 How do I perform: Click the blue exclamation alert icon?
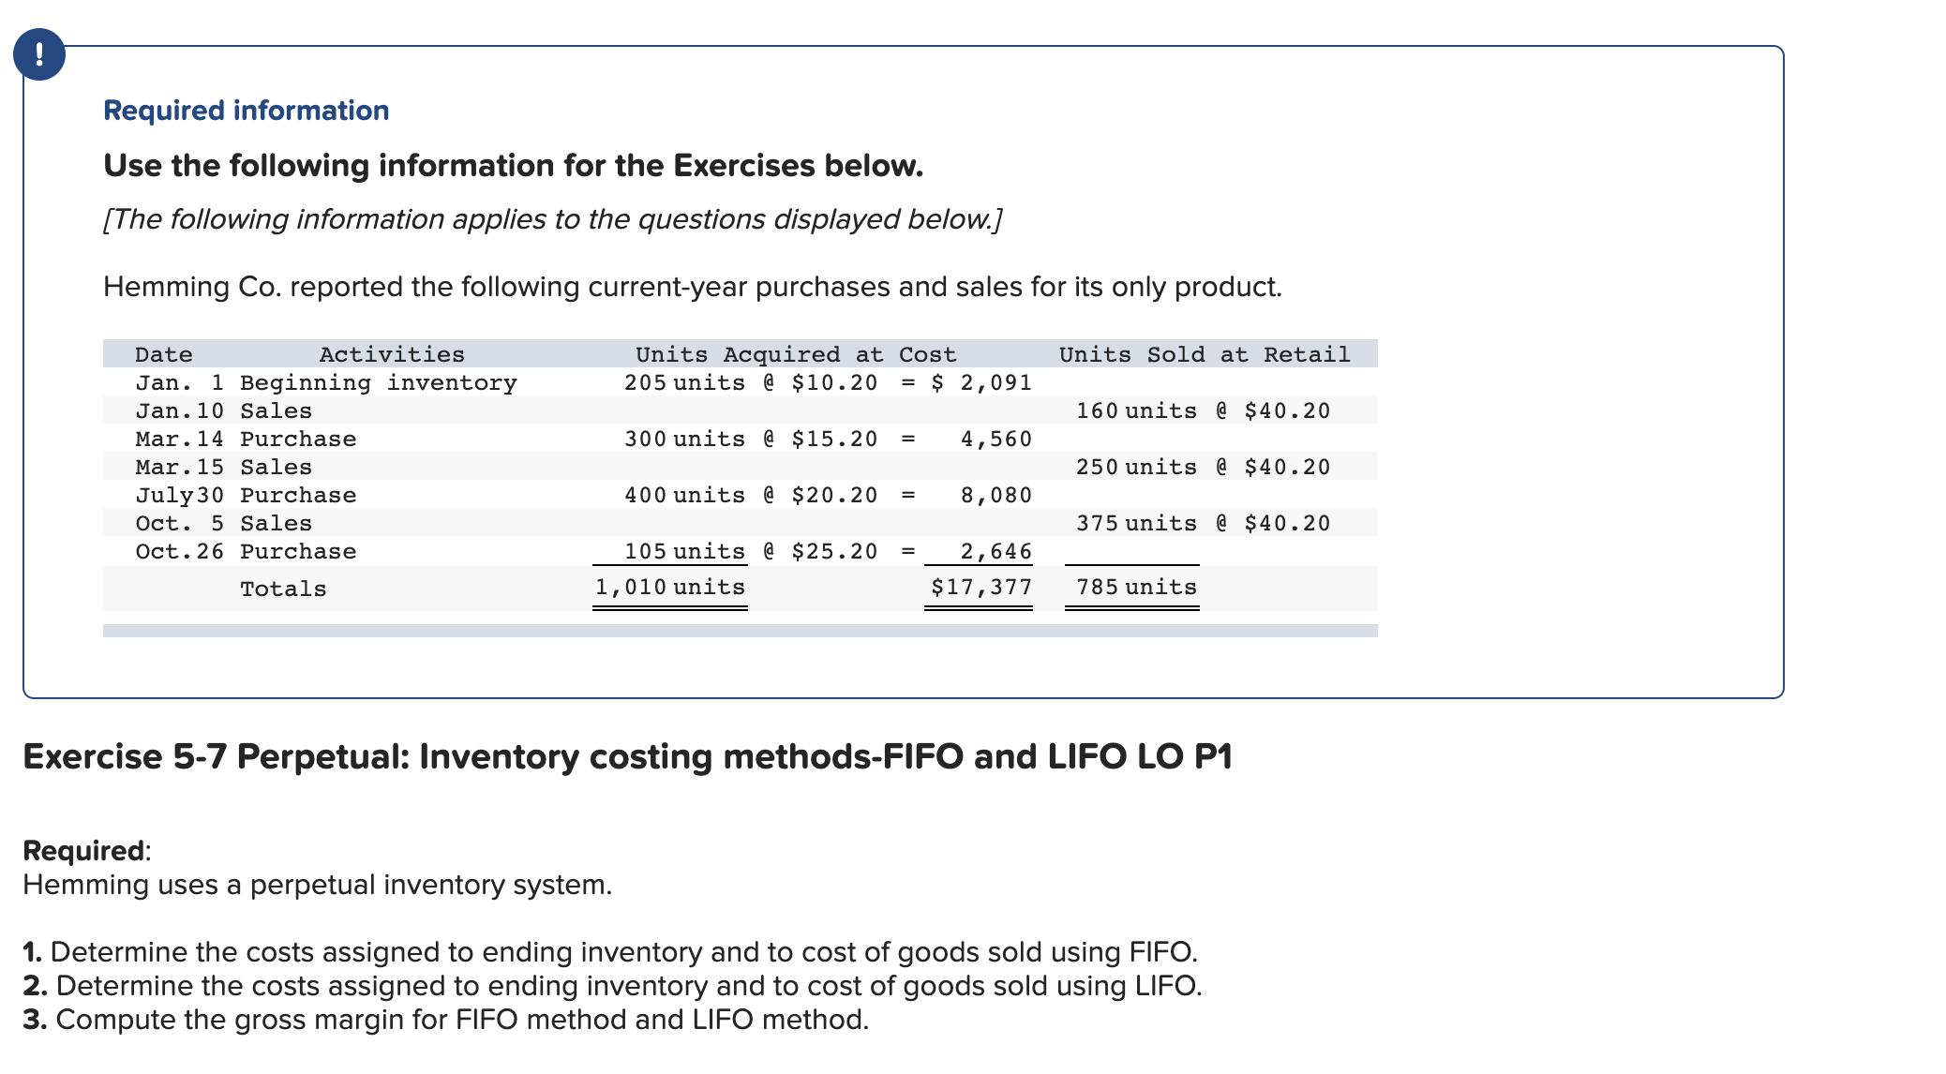click(39, 54)
